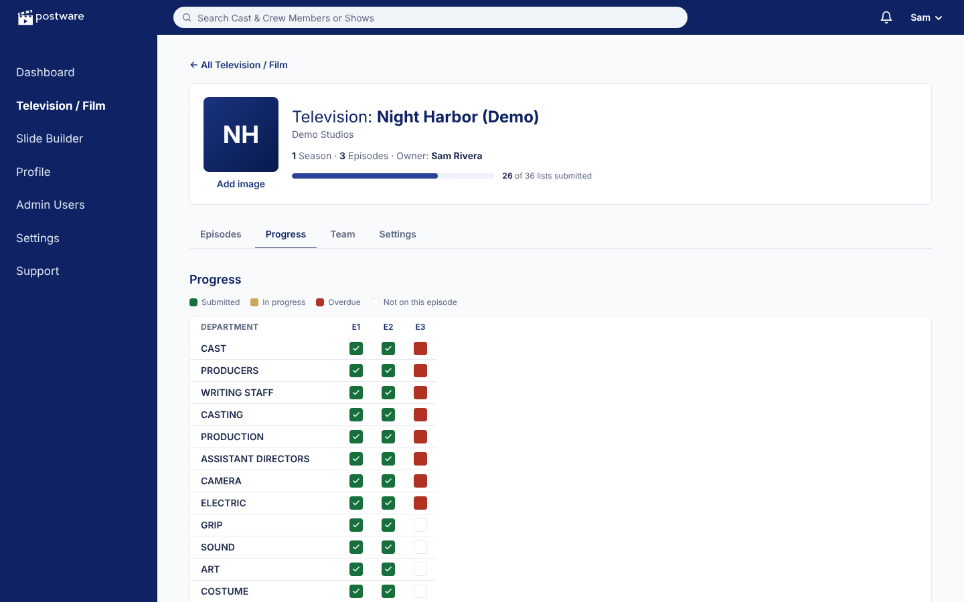Click the lists submitted progress bar

(393, 176)
